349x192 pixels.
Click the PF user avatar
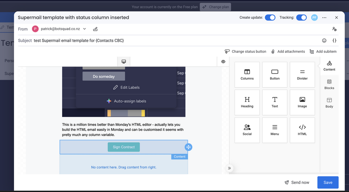[x=314, y=17]
